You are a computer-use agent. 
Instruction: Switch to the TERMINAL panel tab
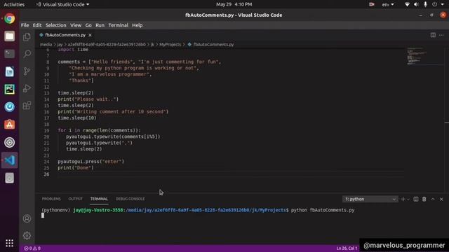99,199
